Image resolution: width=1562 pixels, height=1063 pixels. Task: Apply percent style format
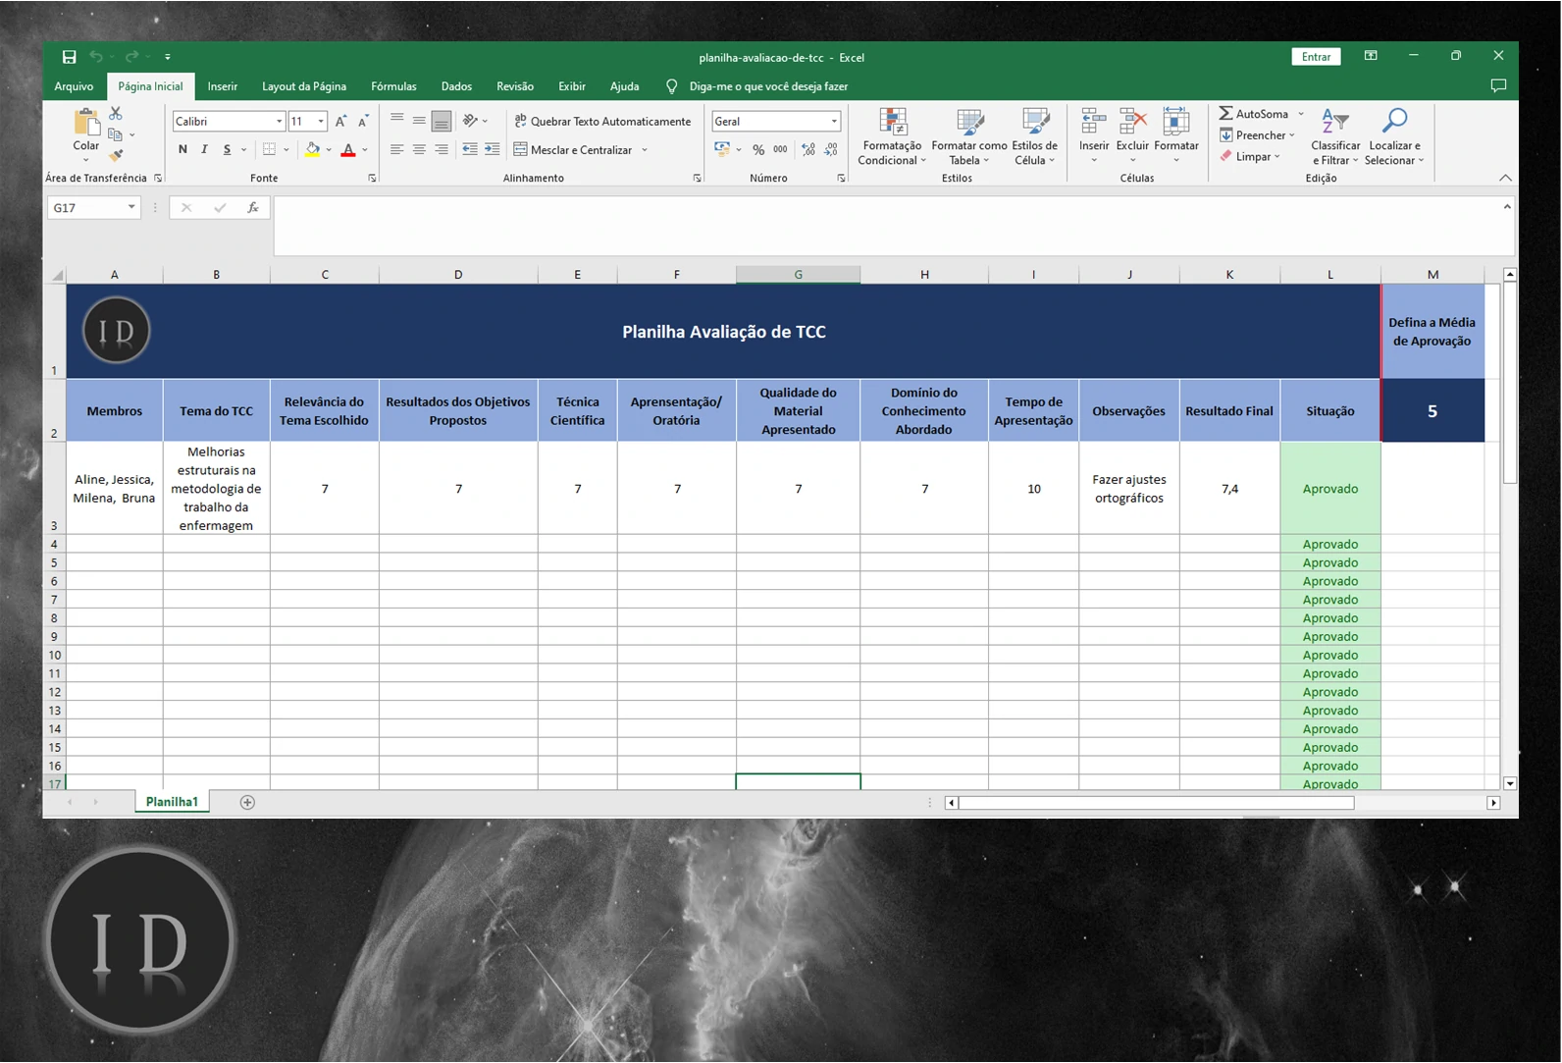(758, 150)
